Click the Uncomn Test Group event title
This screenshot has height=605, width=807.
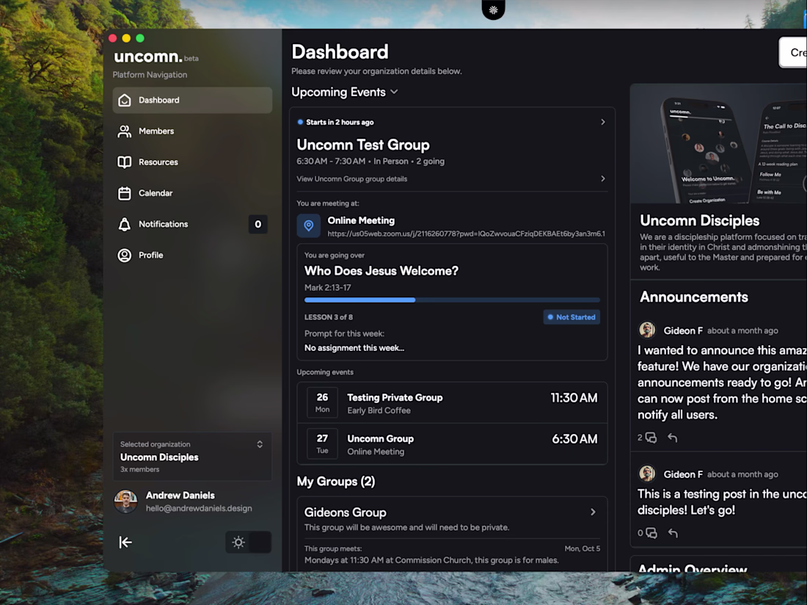click(363, 145)
